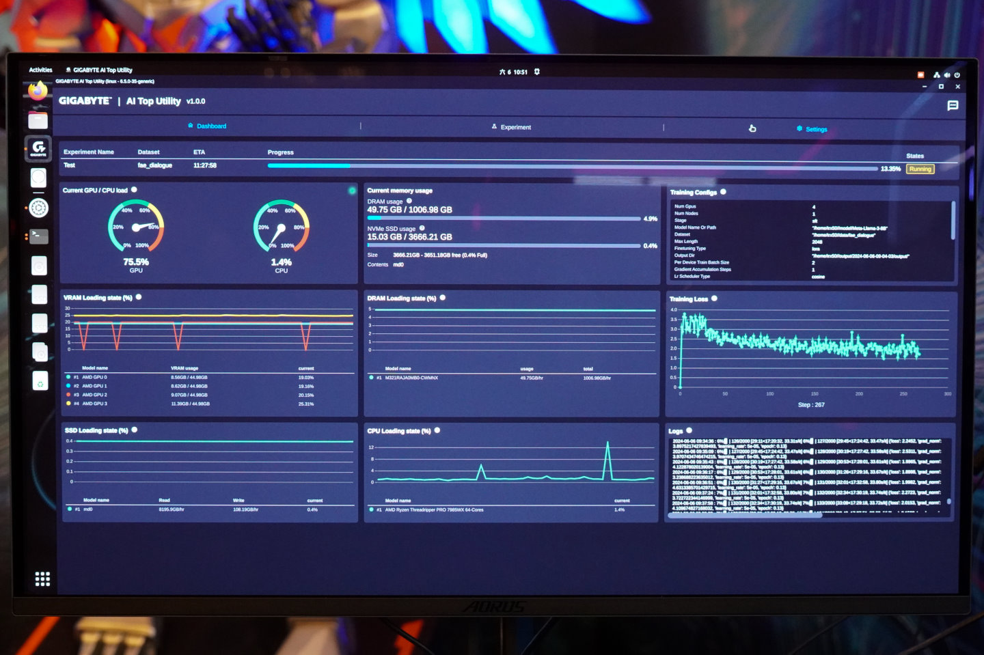
Task: Click the Gigabyte app dock icon
Action: [x=38, y=148]
